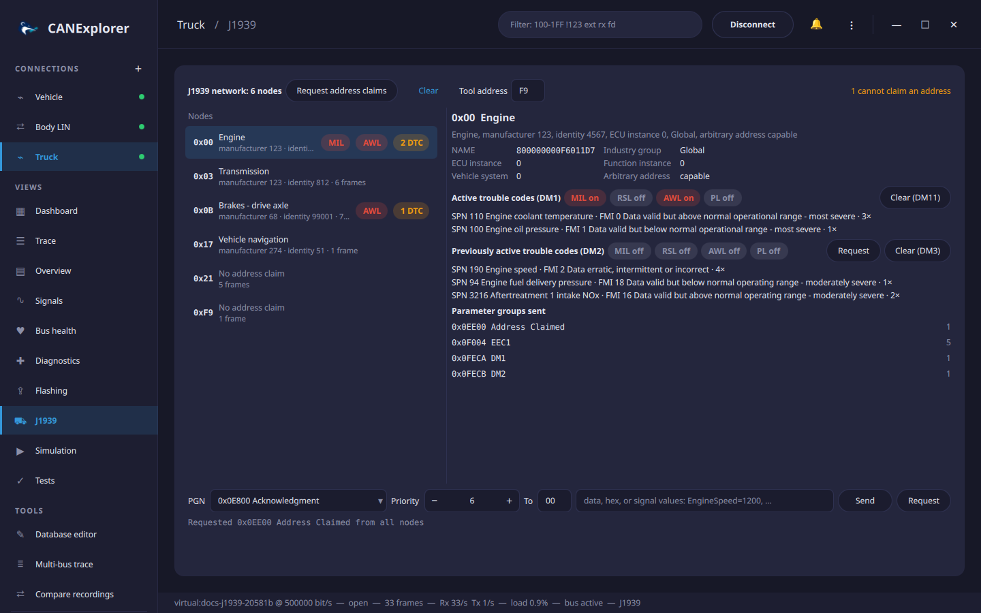Viewport: 981px width, 613px height.
Task: Click the data hex signal values field
Action: coord(704,501)
